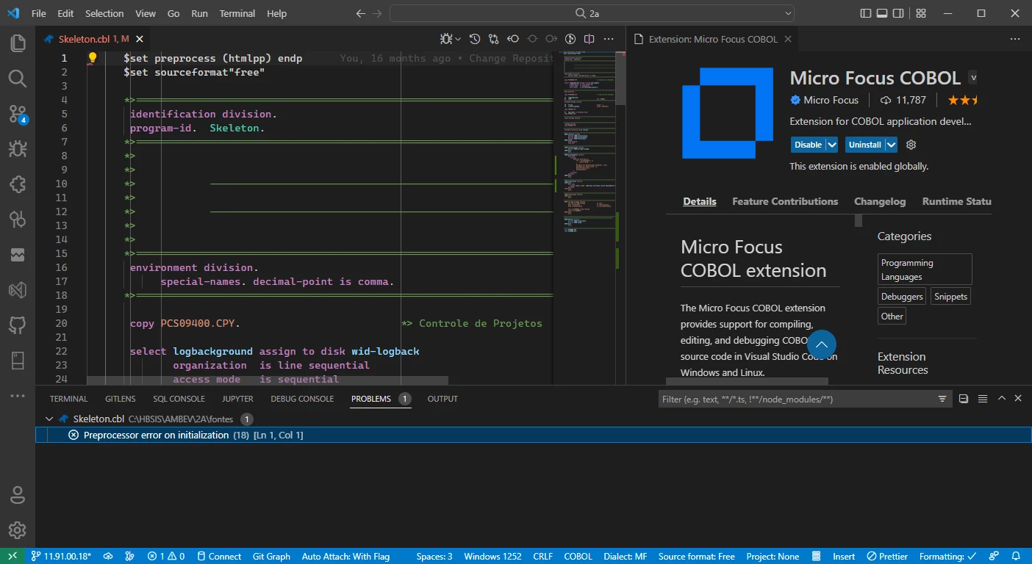
Task: Disable the Micro Focus COBOL extension
Action: 808,145
